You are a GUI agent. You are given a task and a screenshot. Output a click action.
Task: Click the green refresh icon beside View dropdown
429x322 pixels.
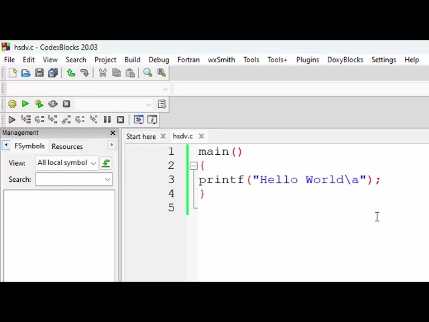click(106, 163)
